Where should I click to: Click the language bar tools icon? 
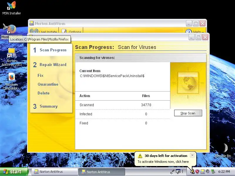[x=178, y=172]
